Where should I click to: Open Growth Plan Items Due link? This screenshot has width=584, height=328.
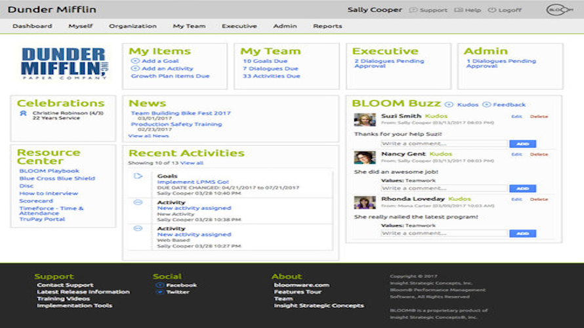tap(170, 76)
